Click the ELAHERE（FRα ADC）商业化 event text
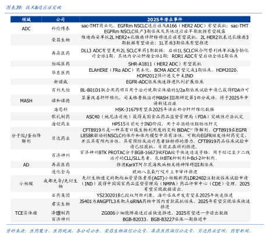265x234 pixels. pos(165,73)
